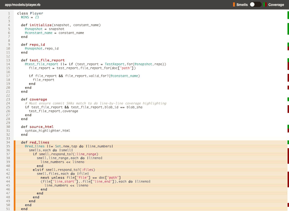The width and height of the screenshot is (289, 211).
Task: Click the green coverage marker at line 1
Action: click(288, 15)
